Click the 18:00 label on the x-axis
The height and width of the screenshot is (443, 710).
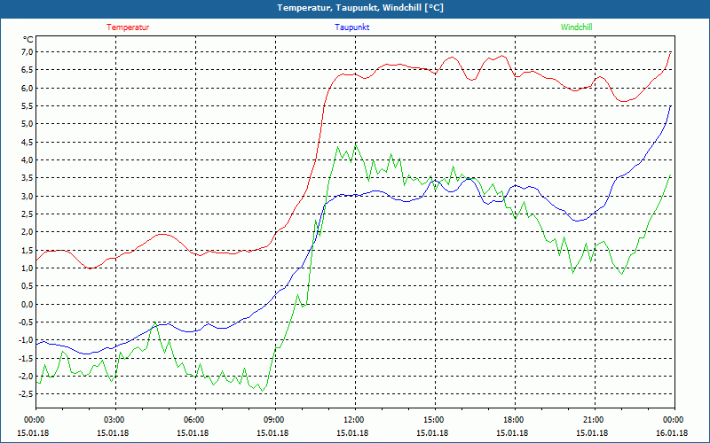tap(513, 420)
